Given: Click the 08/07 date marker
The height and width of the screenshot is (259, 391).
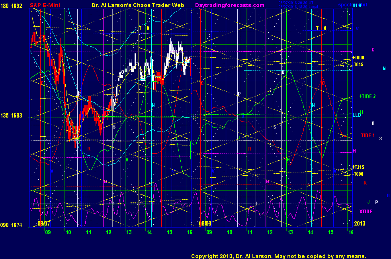Looking at the screenshot, I should tap(43, 224).
